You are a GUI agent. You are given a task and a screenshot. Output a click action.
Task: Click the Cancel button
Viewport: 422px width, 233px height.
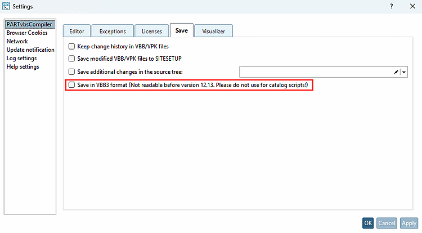click(x=387, y=223)
